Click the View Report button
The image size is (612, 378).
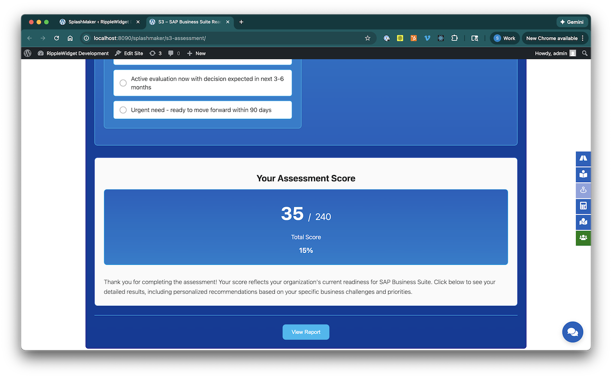pos(305,332)
